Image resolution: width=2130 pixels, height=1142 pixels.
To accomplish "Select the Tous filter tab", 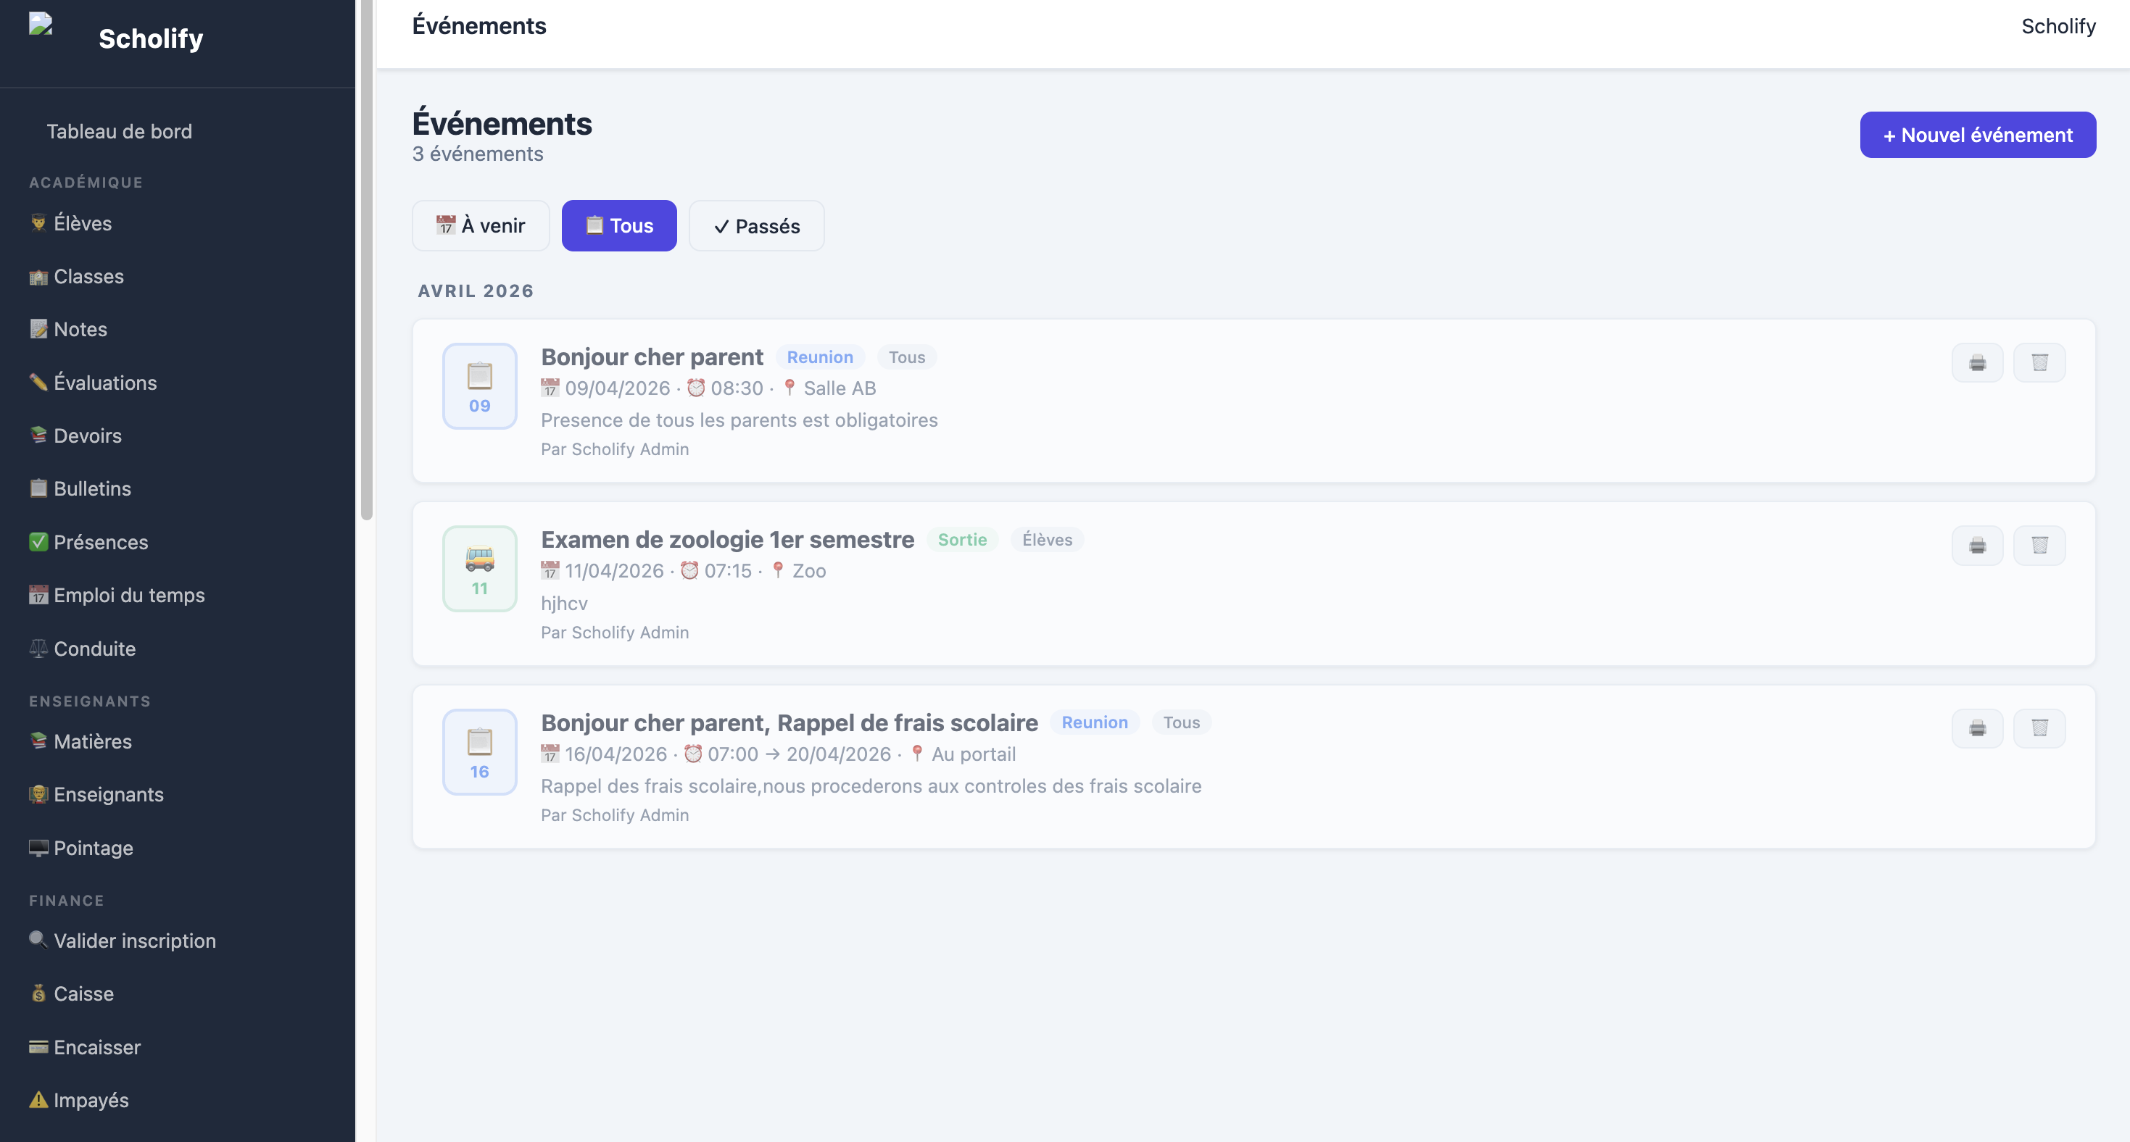I will click(619, 225).
